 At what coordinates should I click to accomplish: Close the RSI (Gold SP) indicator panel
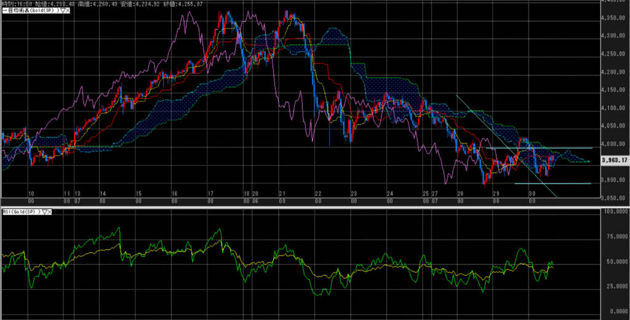click(50, 212)
